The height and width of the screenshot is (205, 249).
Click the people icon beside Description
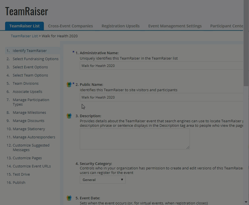[x=69, y=116]
